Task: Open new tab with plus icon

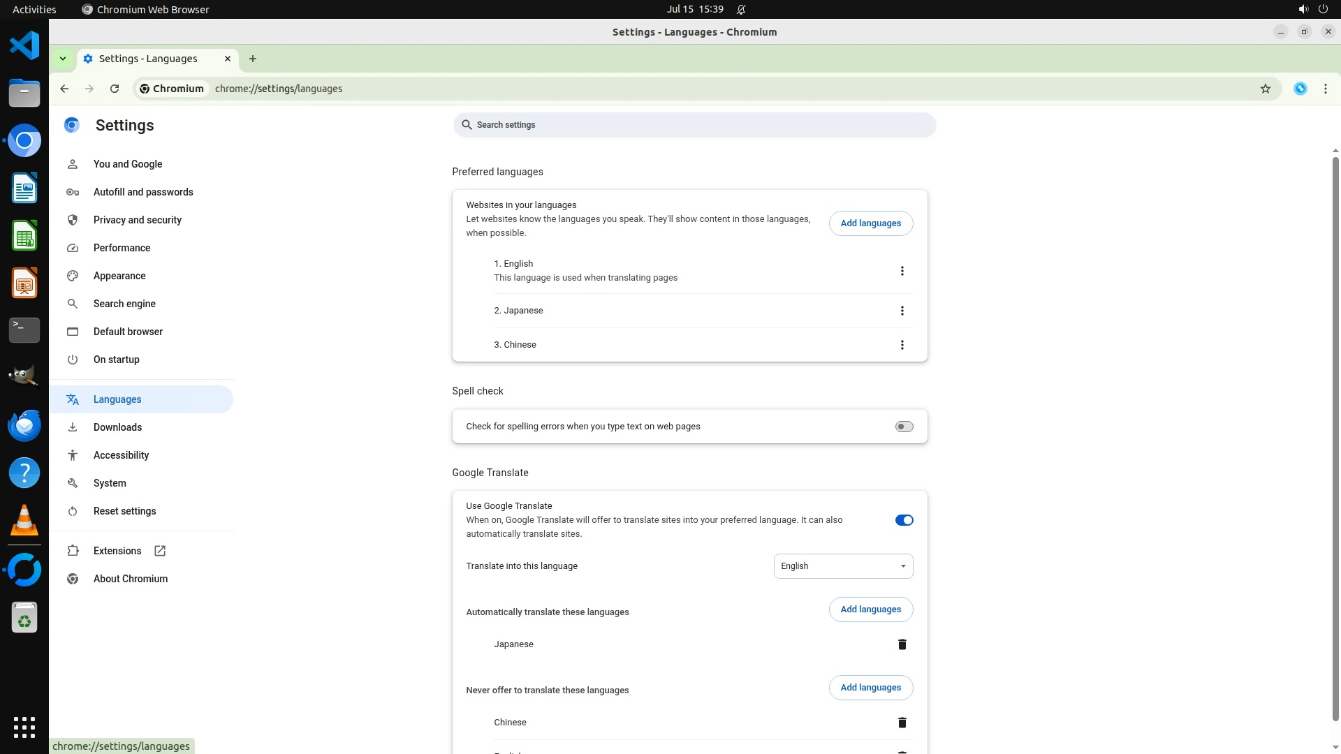Action: pos(253,59)
